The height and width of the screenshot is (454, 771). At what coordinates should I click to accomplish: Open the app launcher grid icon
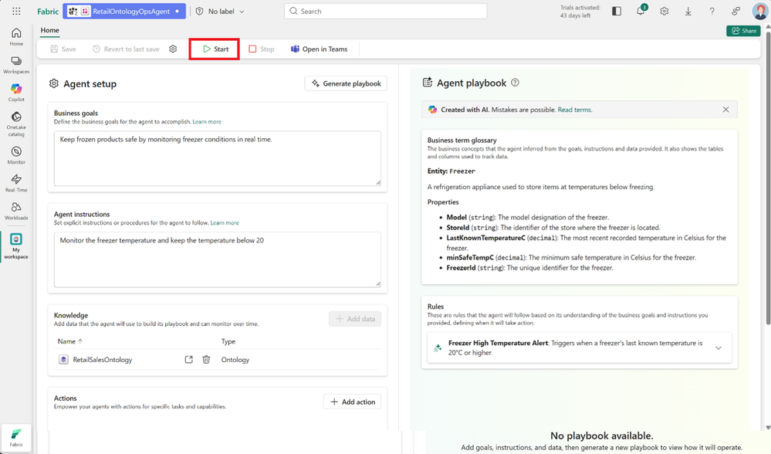[16, 12]
